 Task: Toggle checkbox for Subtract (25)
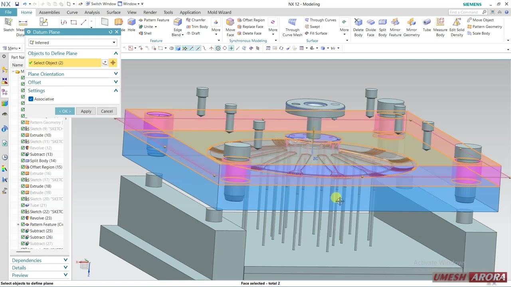click(23, 231)
